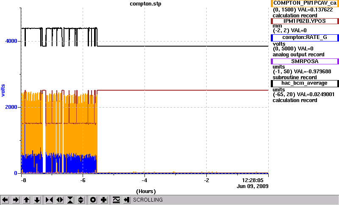Image resolution: width=339 pixels, height=205 pixels.
Task: Click the -8 x-axis tick label
Action: click(23, 180)
